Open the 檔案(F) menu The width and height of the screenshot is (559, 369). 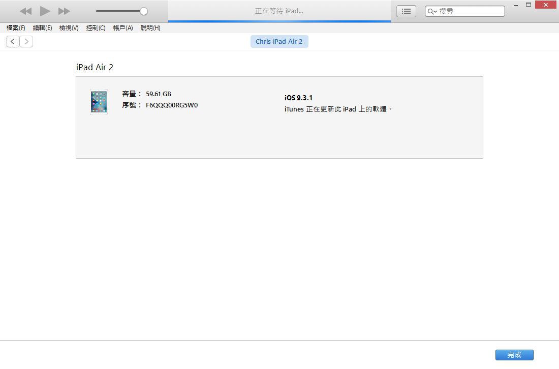point(16,28)
